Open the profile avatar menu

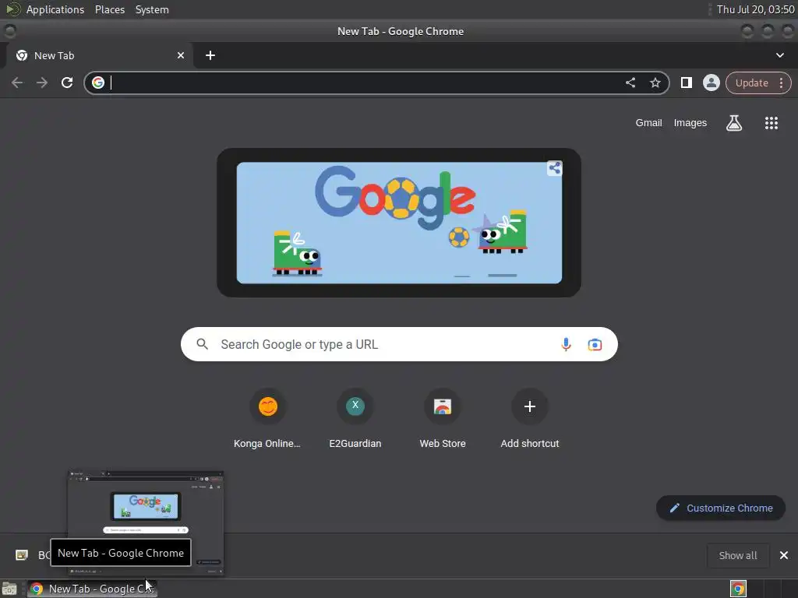pos(711,83)
